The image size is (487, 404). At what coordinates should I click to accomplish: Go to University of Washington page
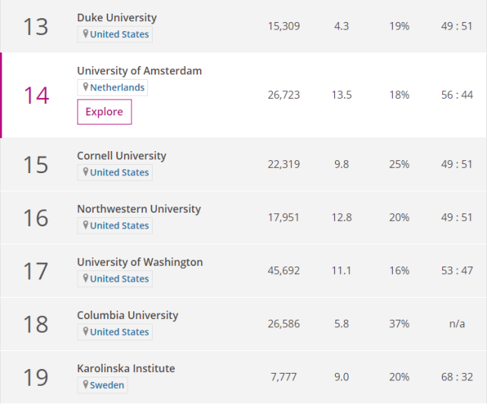click(140, 262)
